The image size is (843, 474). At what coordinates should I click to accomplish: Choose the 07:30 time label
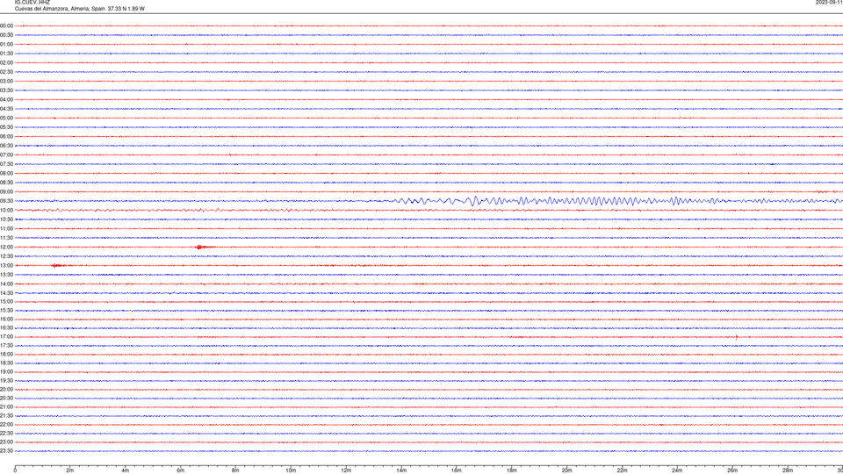[x=6, y=164]
